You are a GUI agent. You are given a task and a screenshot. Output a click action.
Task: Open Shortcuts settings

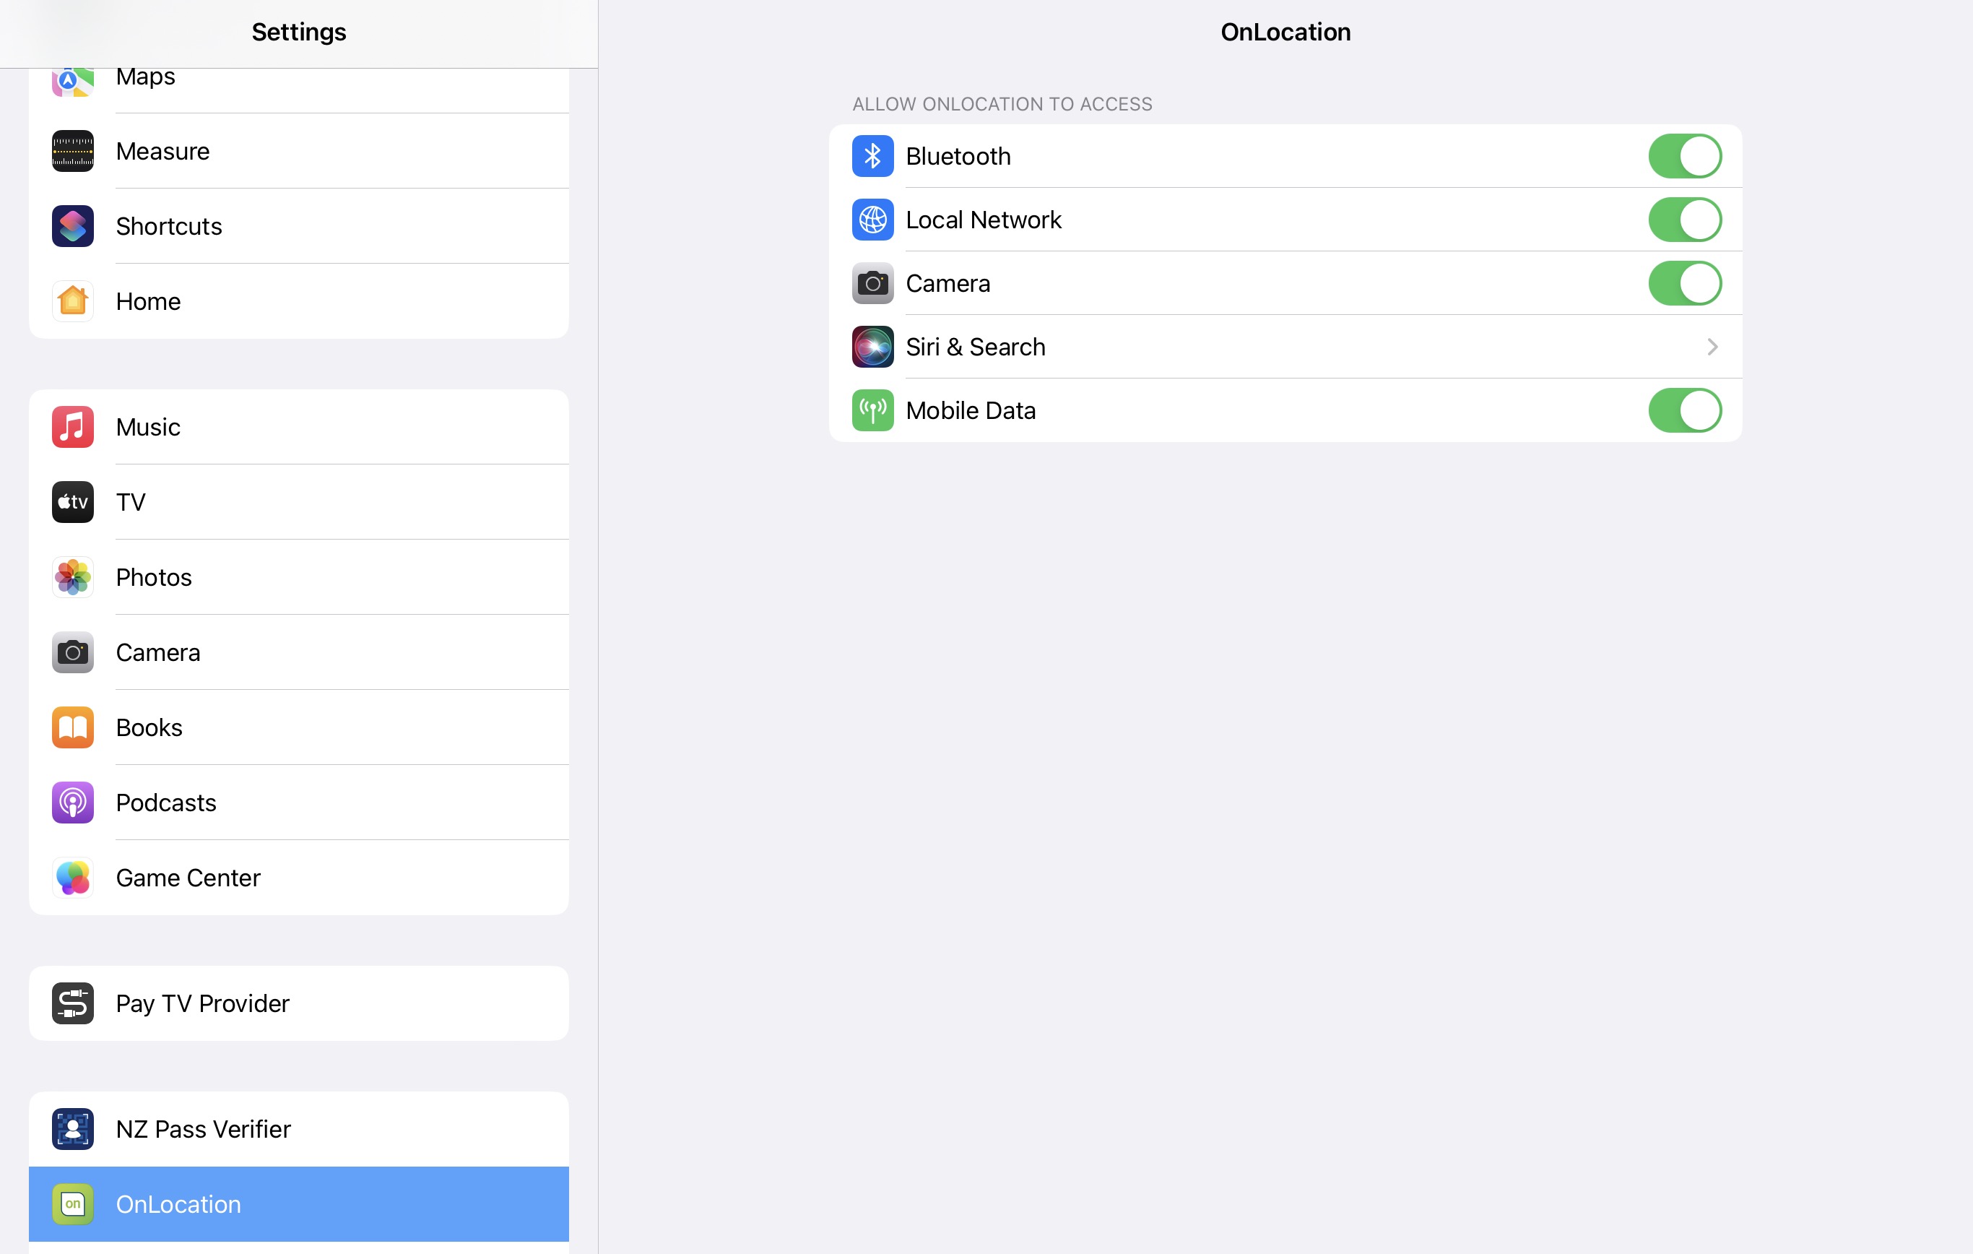(x=298, y=226)
